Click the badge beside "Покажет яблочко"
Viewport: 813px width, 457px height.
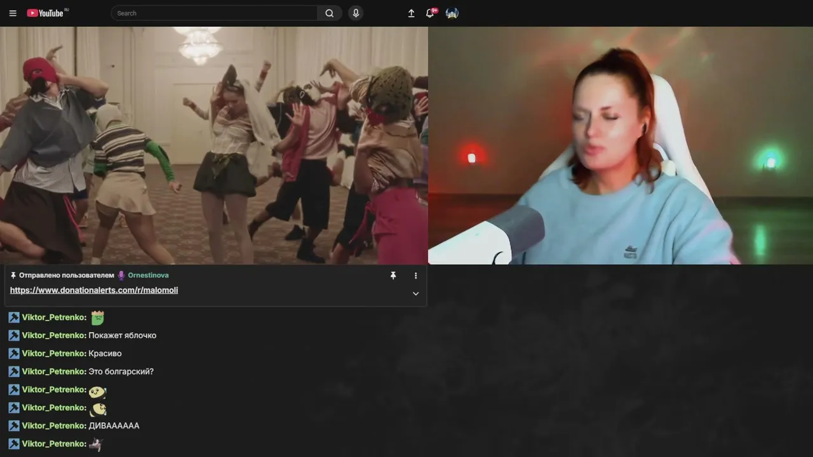pos(14,335)
